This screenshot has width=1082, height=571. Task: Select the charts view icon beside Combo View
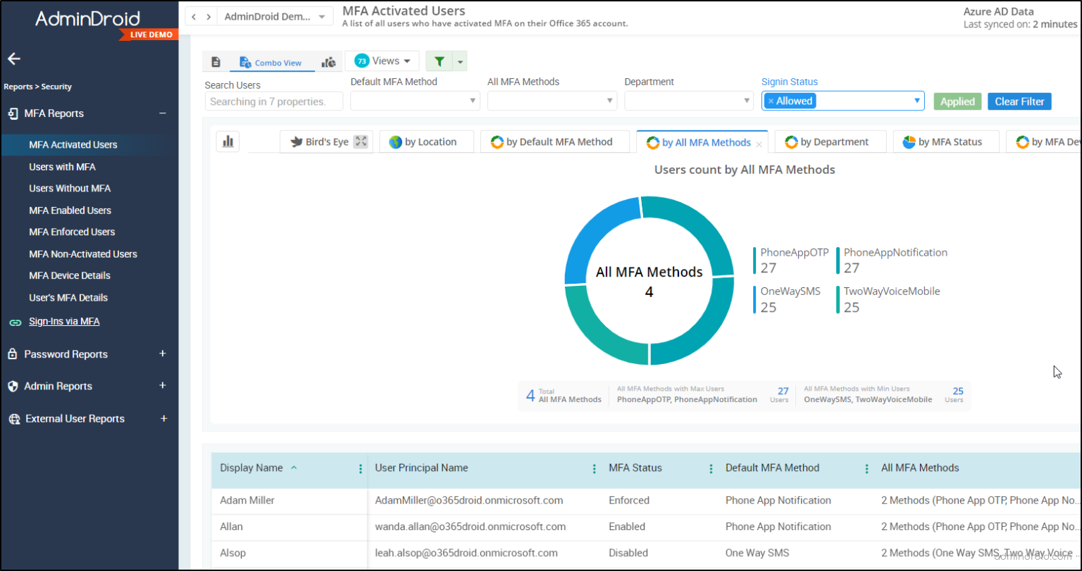click(x=328, y=62)
